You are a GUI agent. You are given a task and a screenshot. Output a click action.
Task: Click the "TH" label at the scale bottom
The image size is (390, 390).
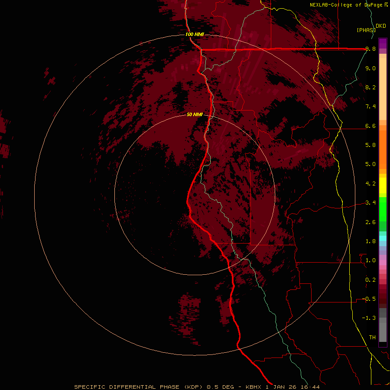tap(372, 338)
